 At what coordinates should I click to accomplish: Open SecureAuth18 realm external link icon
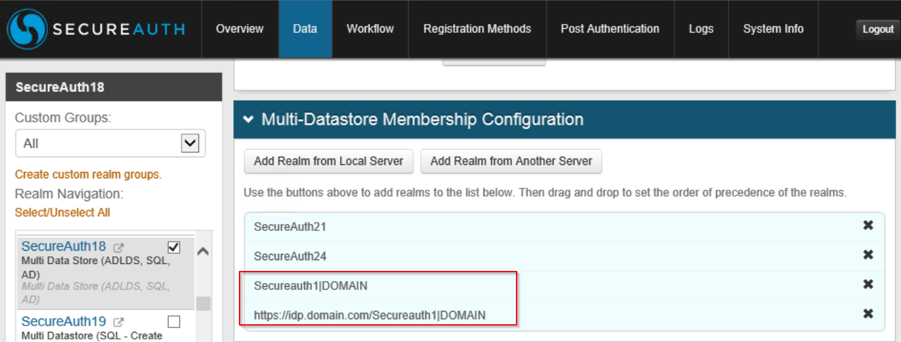click(x=118, y=247)
